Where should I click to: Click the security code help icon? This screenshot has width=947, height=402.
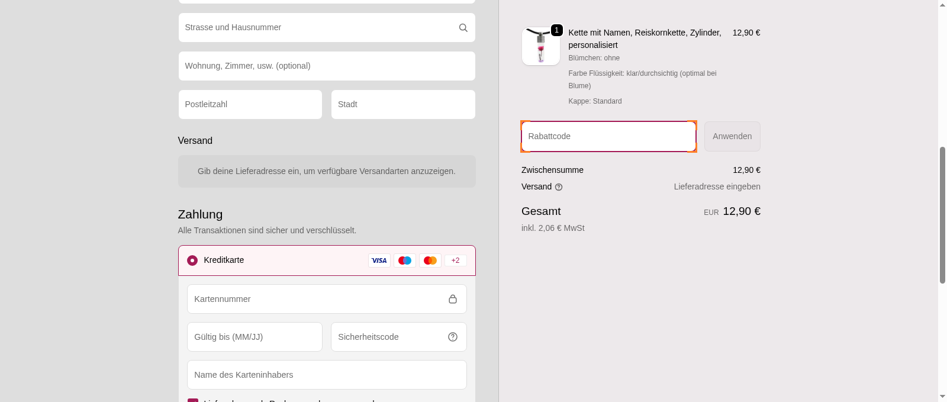pyautogui.click(x=452, y=337)
